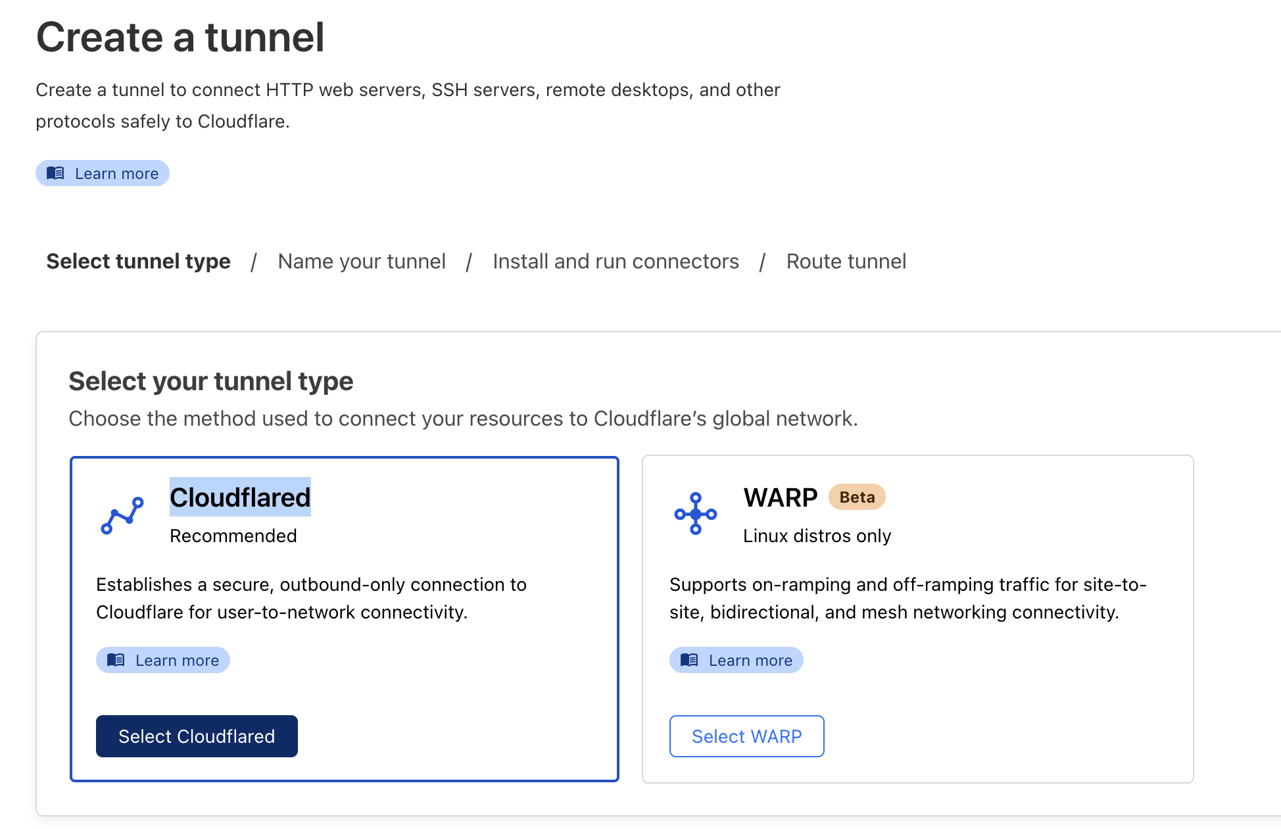Go to the Install and run connectors step

click(x=616, y=261)
